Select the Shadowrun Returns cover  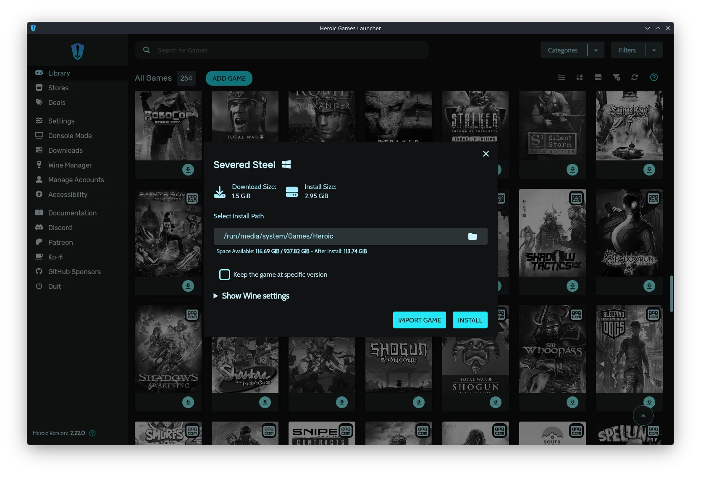tap(629, 233)
